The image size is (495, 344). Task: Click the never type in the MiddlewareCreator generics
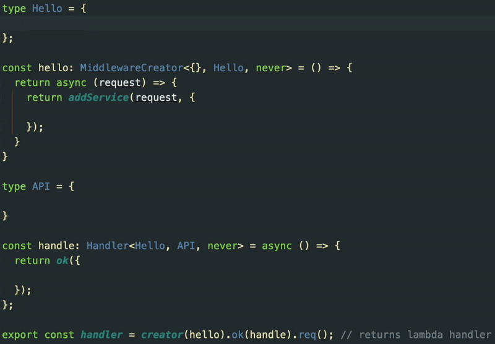(269, 68)
